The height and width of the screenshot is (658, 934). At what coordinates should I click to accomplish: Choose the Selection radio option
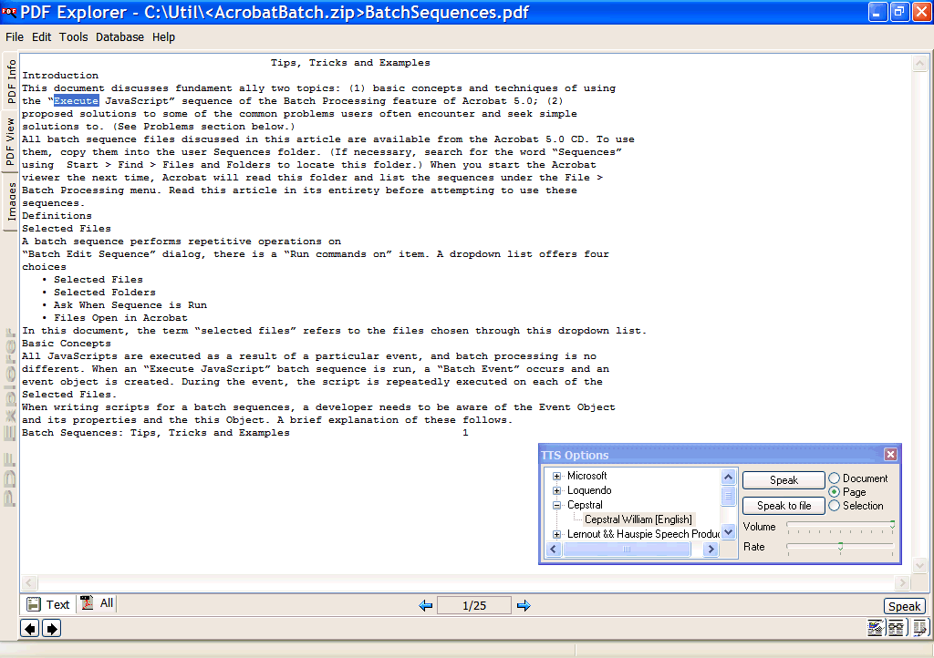pyautogui.click(x=834, y=506)
